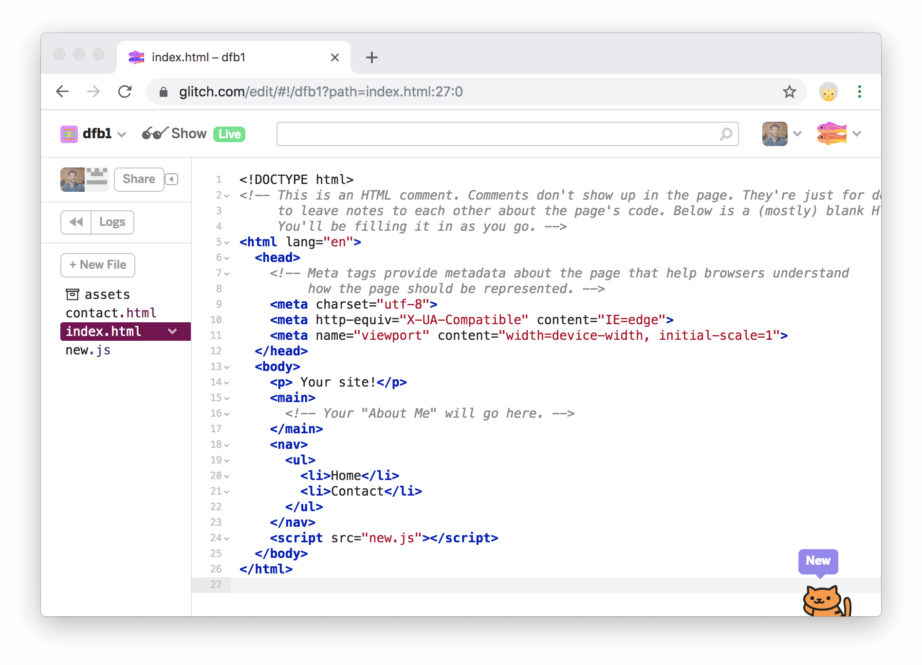Click the Glitch fish logo icon

[x=831, y=133]
